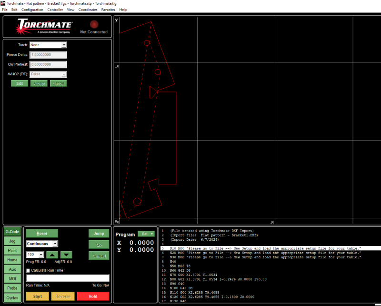
Task: Click the Torchmate app icon in title bar
Action: click(x=3, y=3)
